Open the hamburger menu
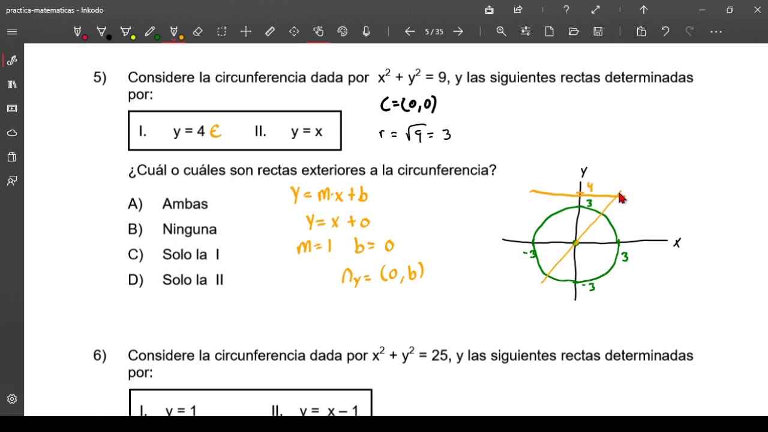The height and width of the screenshot is (432, 768). [12, 32]
